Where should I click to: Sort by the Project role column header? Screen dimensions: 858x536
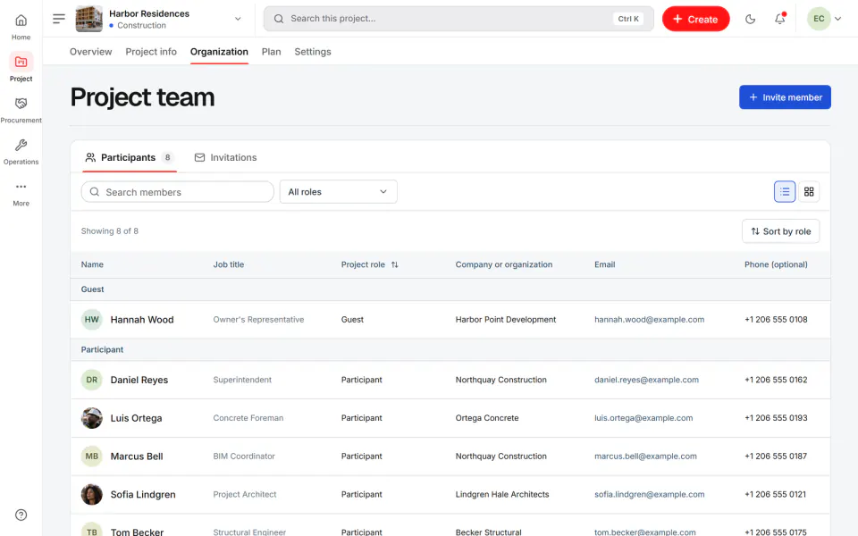pyautogui.click(x=369, y=264)
